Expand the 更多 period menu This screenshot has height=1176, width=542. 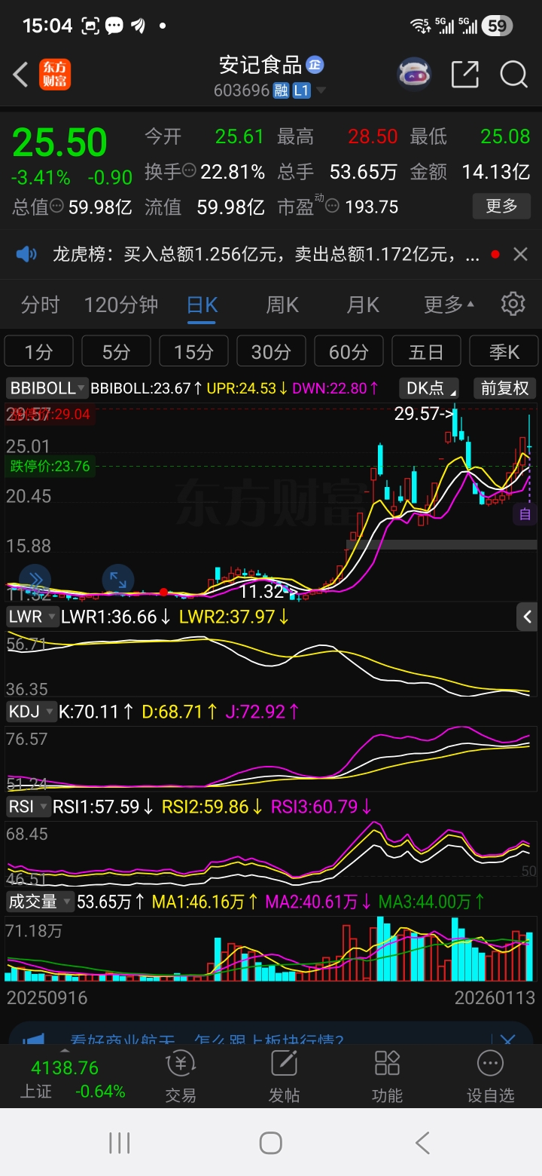click(449, 305)
